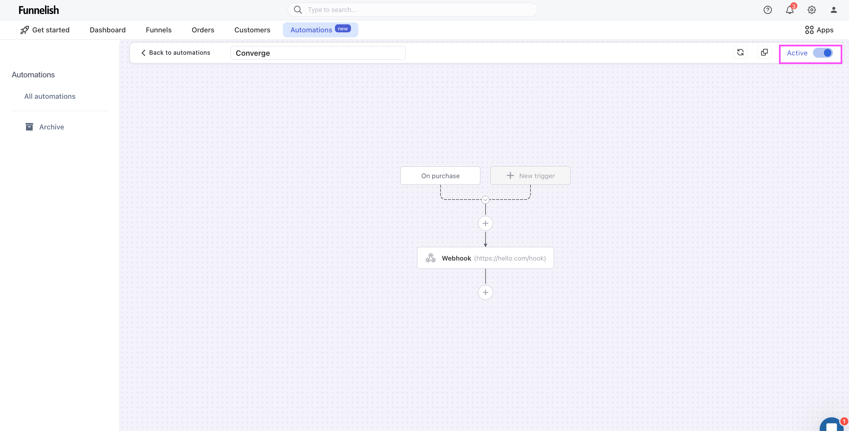This screenshot has width=849, height=431.
Task: Click the automation name field Converge
Action: (318, 53)
